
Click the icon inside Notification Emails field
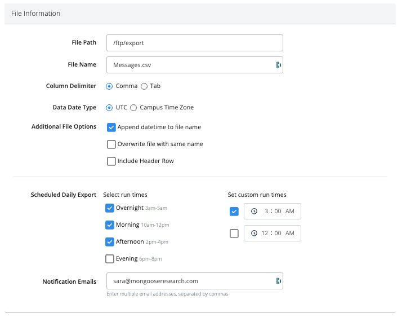pyautogui.click(x=278, y=281)
